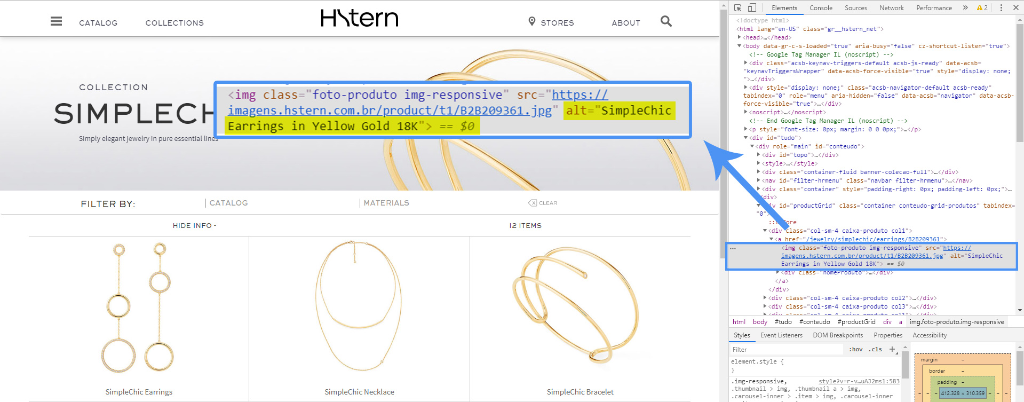This screenshot has height=402, width=1024.
Task: Click the plus icon for new style rule
Action: [x=892, y=349]
